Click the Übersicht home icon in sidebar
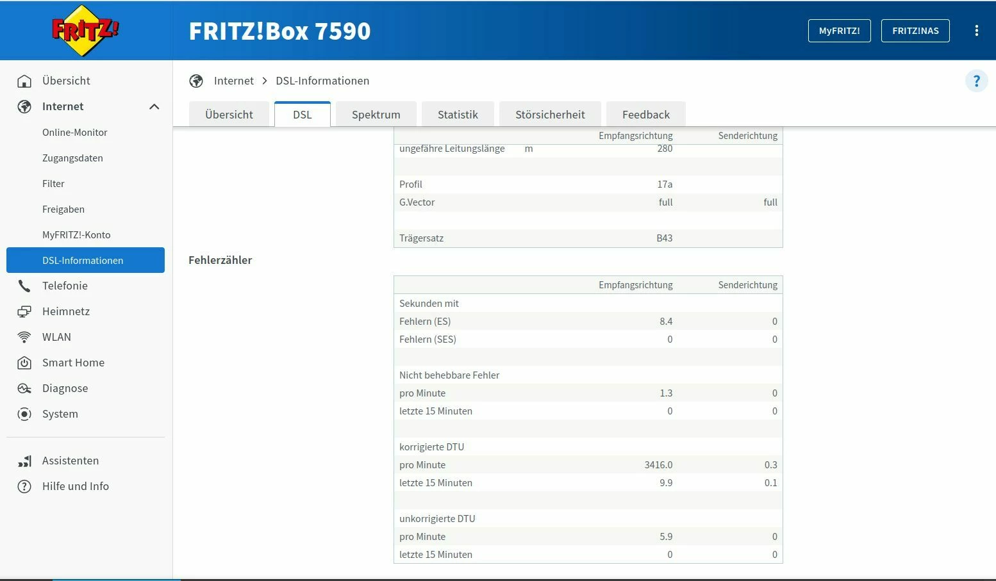Viewport: 996px width, 581px height. pos(24,81)
